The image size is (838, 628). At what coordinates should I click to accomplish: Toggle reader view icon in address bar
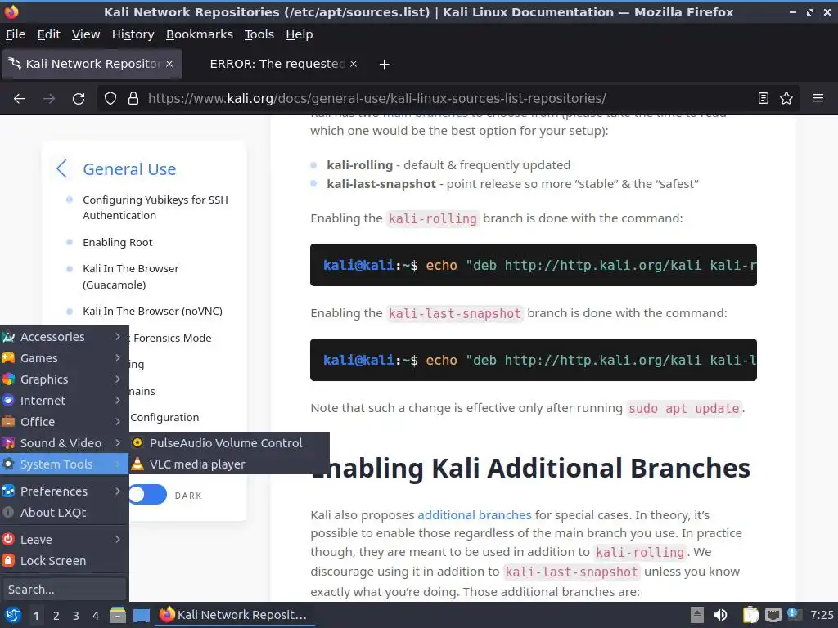point(764,98)
